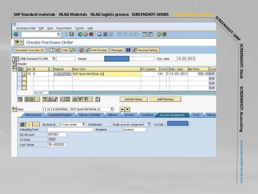Screen dimensions: 258x194
Task: Open the ZINB Standard PO type dropdown
Action: pos(54,59)
